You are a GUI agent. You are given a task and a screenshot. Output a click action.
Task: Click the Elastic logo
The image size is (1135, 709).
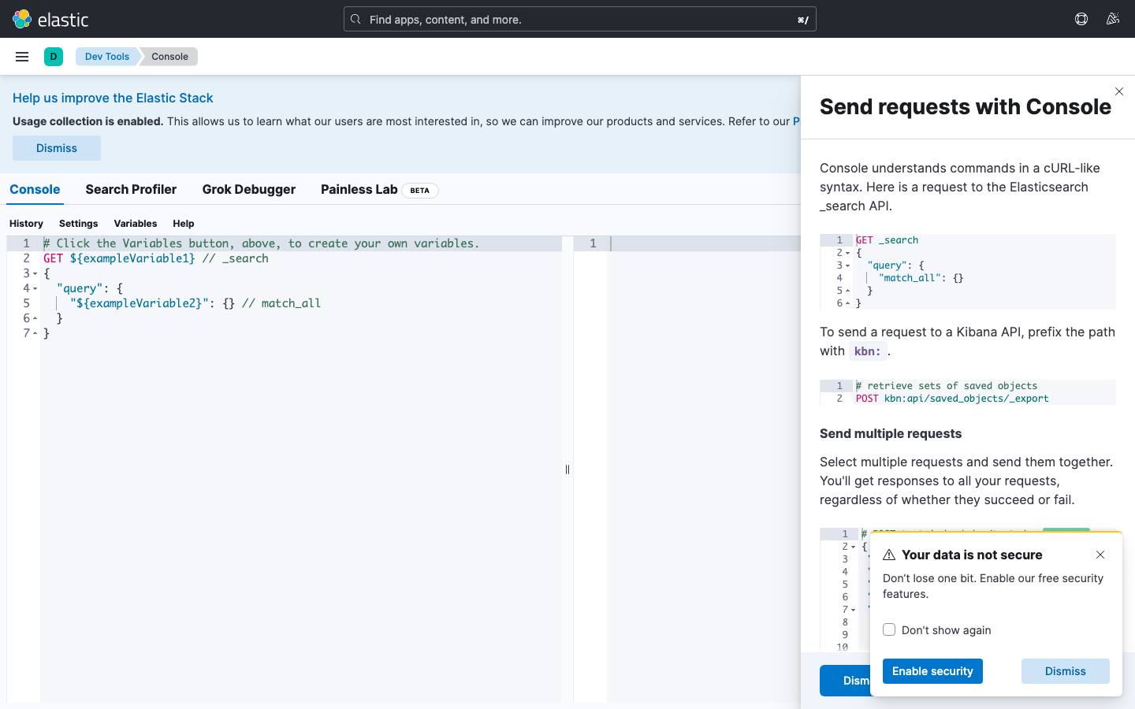tap(50, 19)
